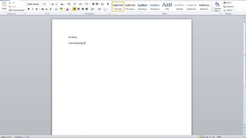Open the Clipboard pane launcher
This screenshot has height=138, width=246.
tap(24, 14)
